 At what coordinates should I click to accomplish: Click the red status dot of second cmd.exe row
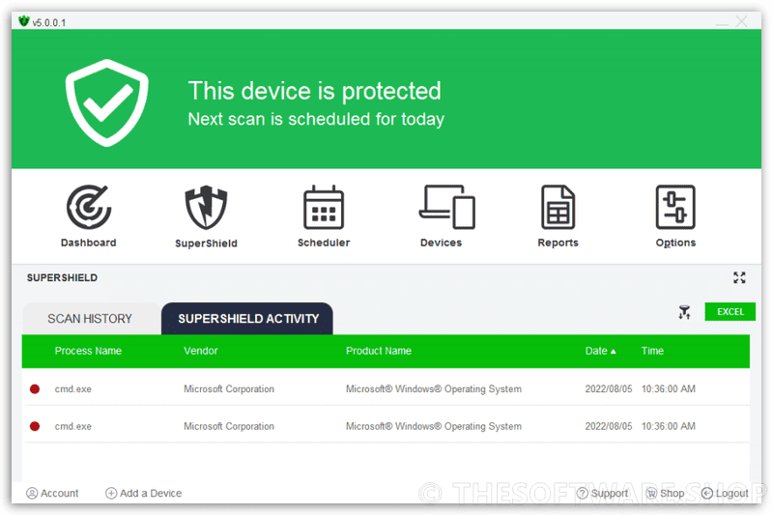pyautogui.click(x=35, y=426)
